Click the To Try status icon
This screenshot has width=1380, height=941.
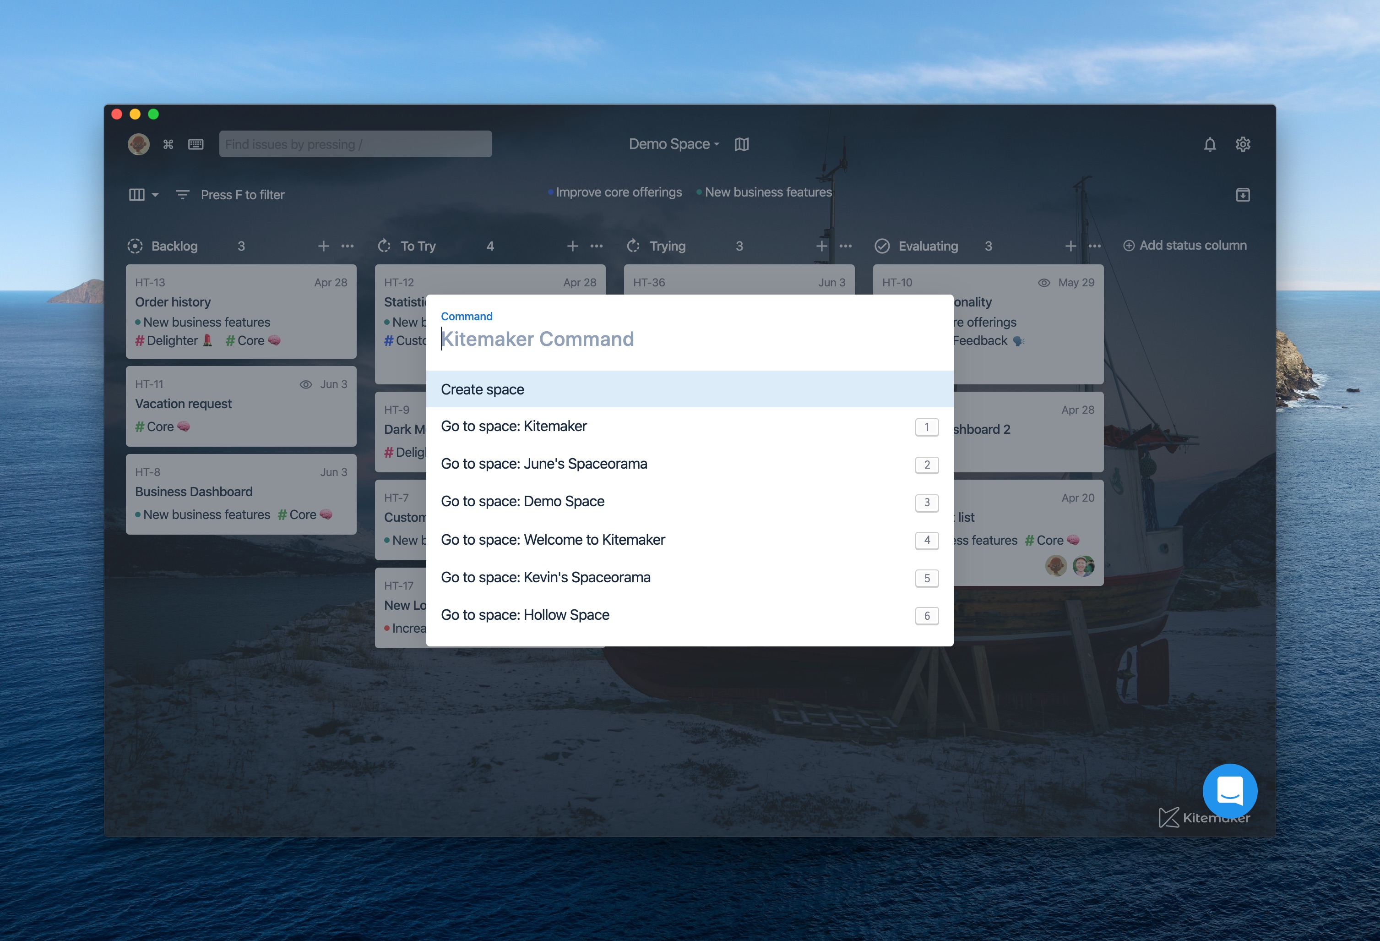tap(384, 246)
